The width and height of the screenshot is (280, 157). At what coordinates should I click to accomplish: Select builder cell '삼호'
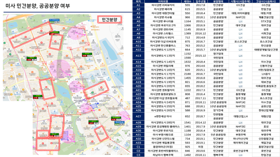266,29
